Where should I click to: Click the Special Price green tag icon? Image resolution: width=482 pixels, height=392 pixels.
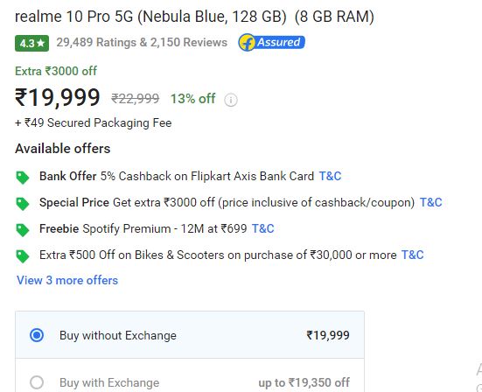click(23, 204)
